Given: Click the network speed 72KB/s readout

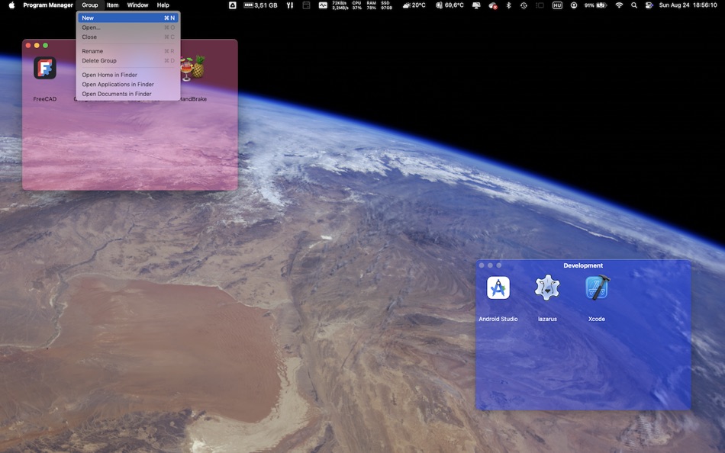Looking at the screenshot, I should point(340,5).
